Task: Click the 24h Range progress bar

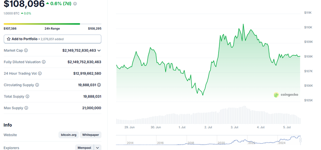Action: point(52,24)
